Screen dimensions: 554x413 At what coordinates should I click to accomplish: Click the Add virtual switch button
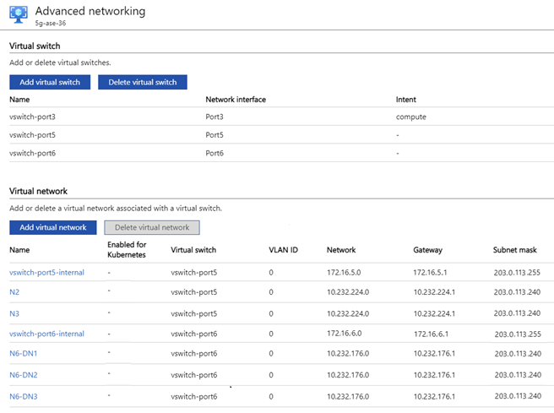click(49, 82)
